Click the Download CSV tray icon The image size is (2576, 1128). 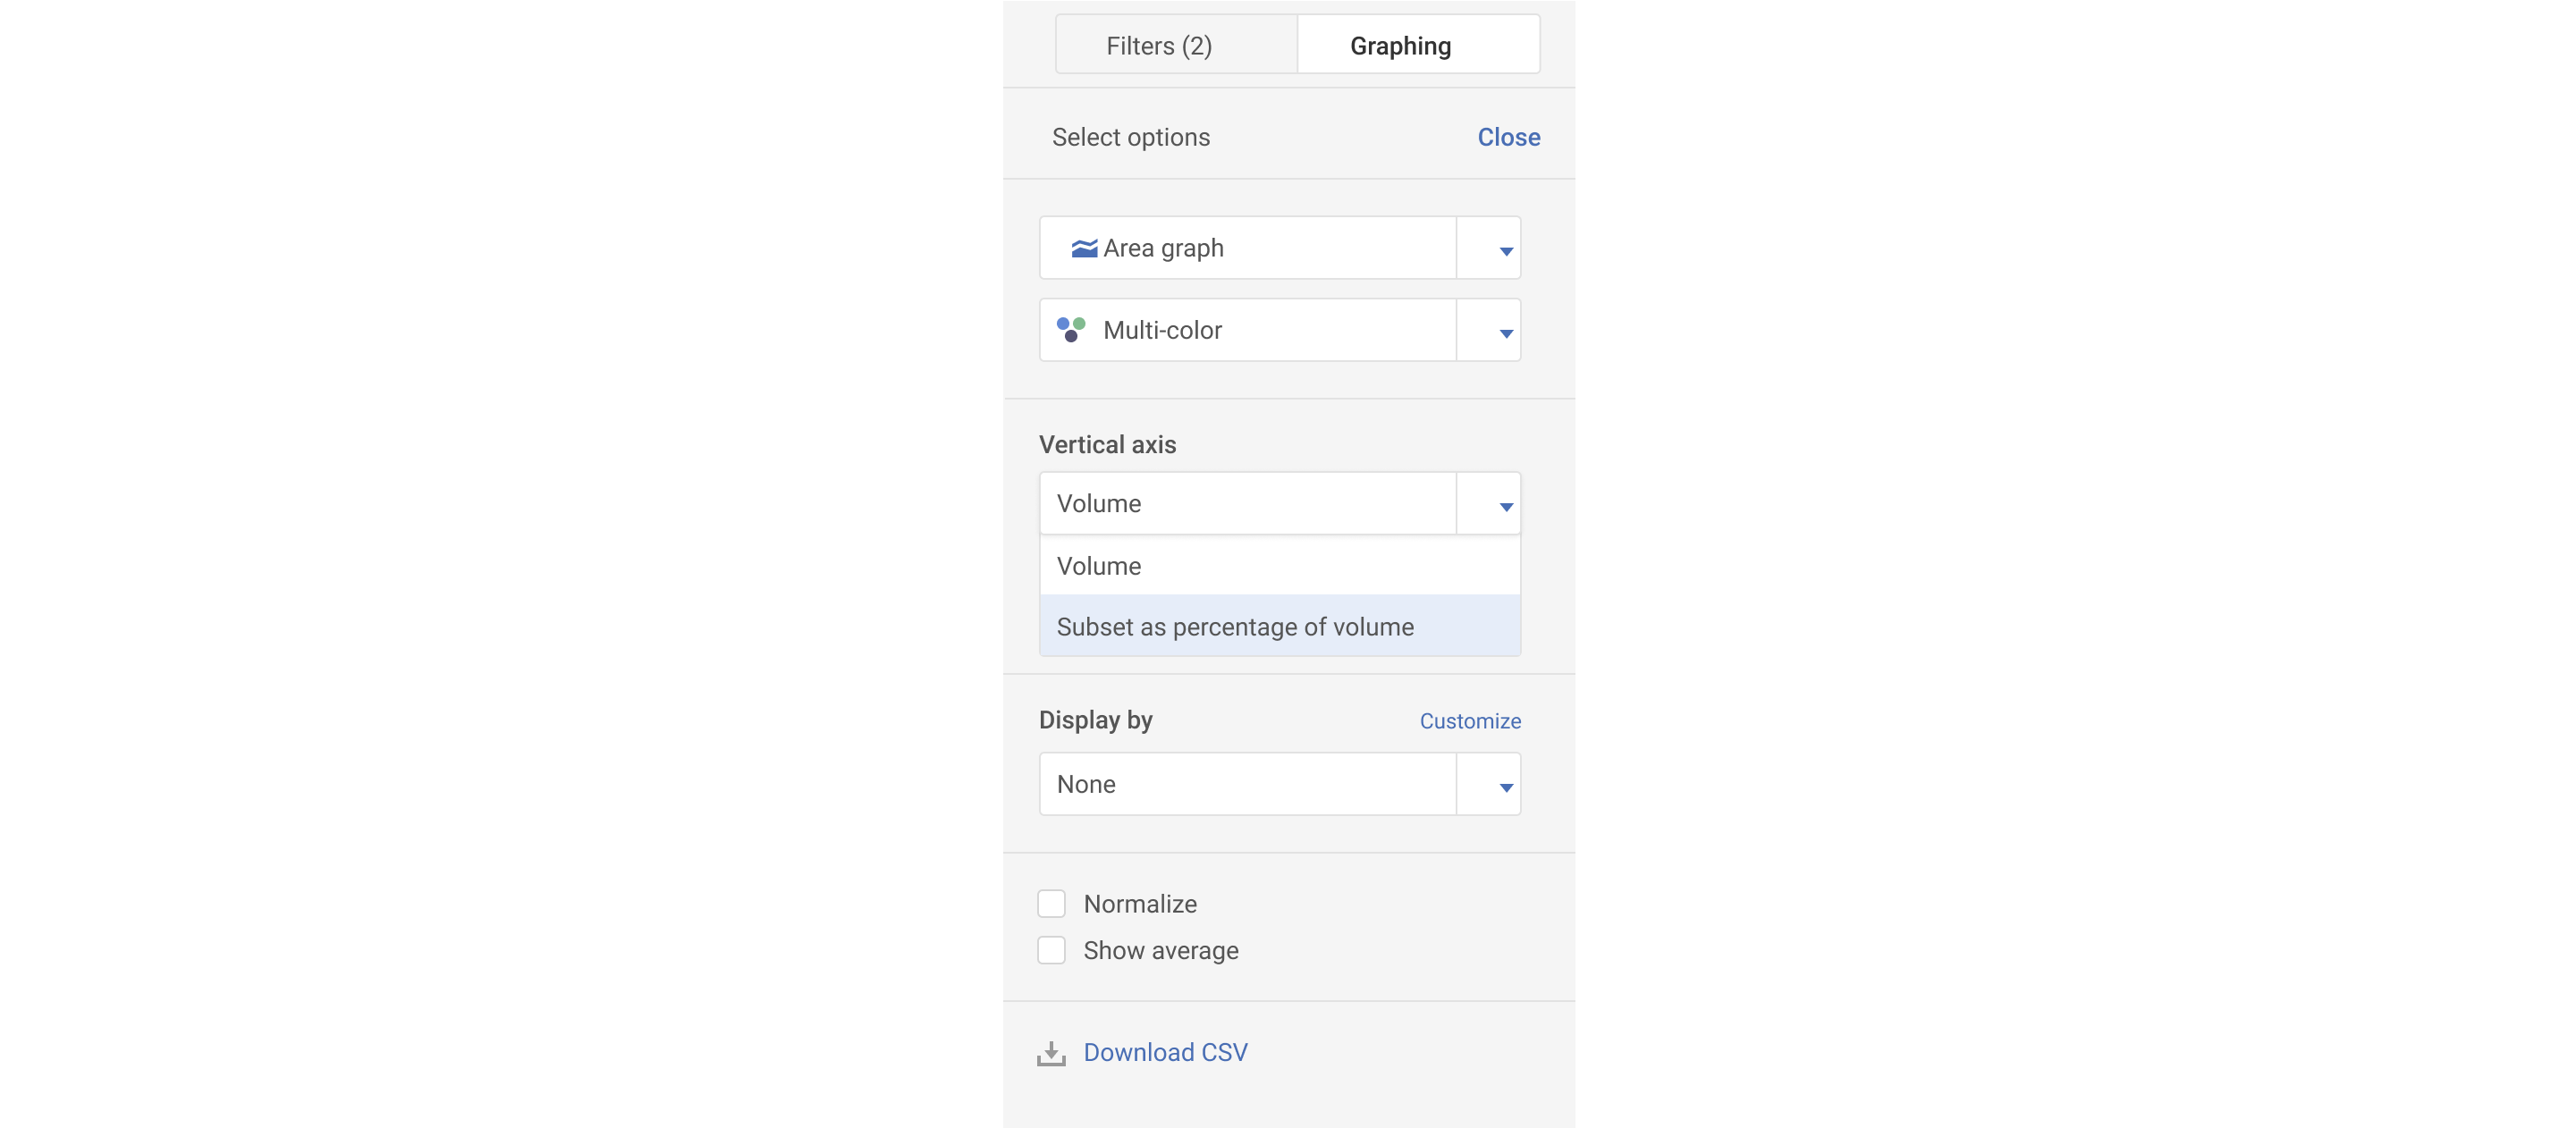pos(1051,1053)
